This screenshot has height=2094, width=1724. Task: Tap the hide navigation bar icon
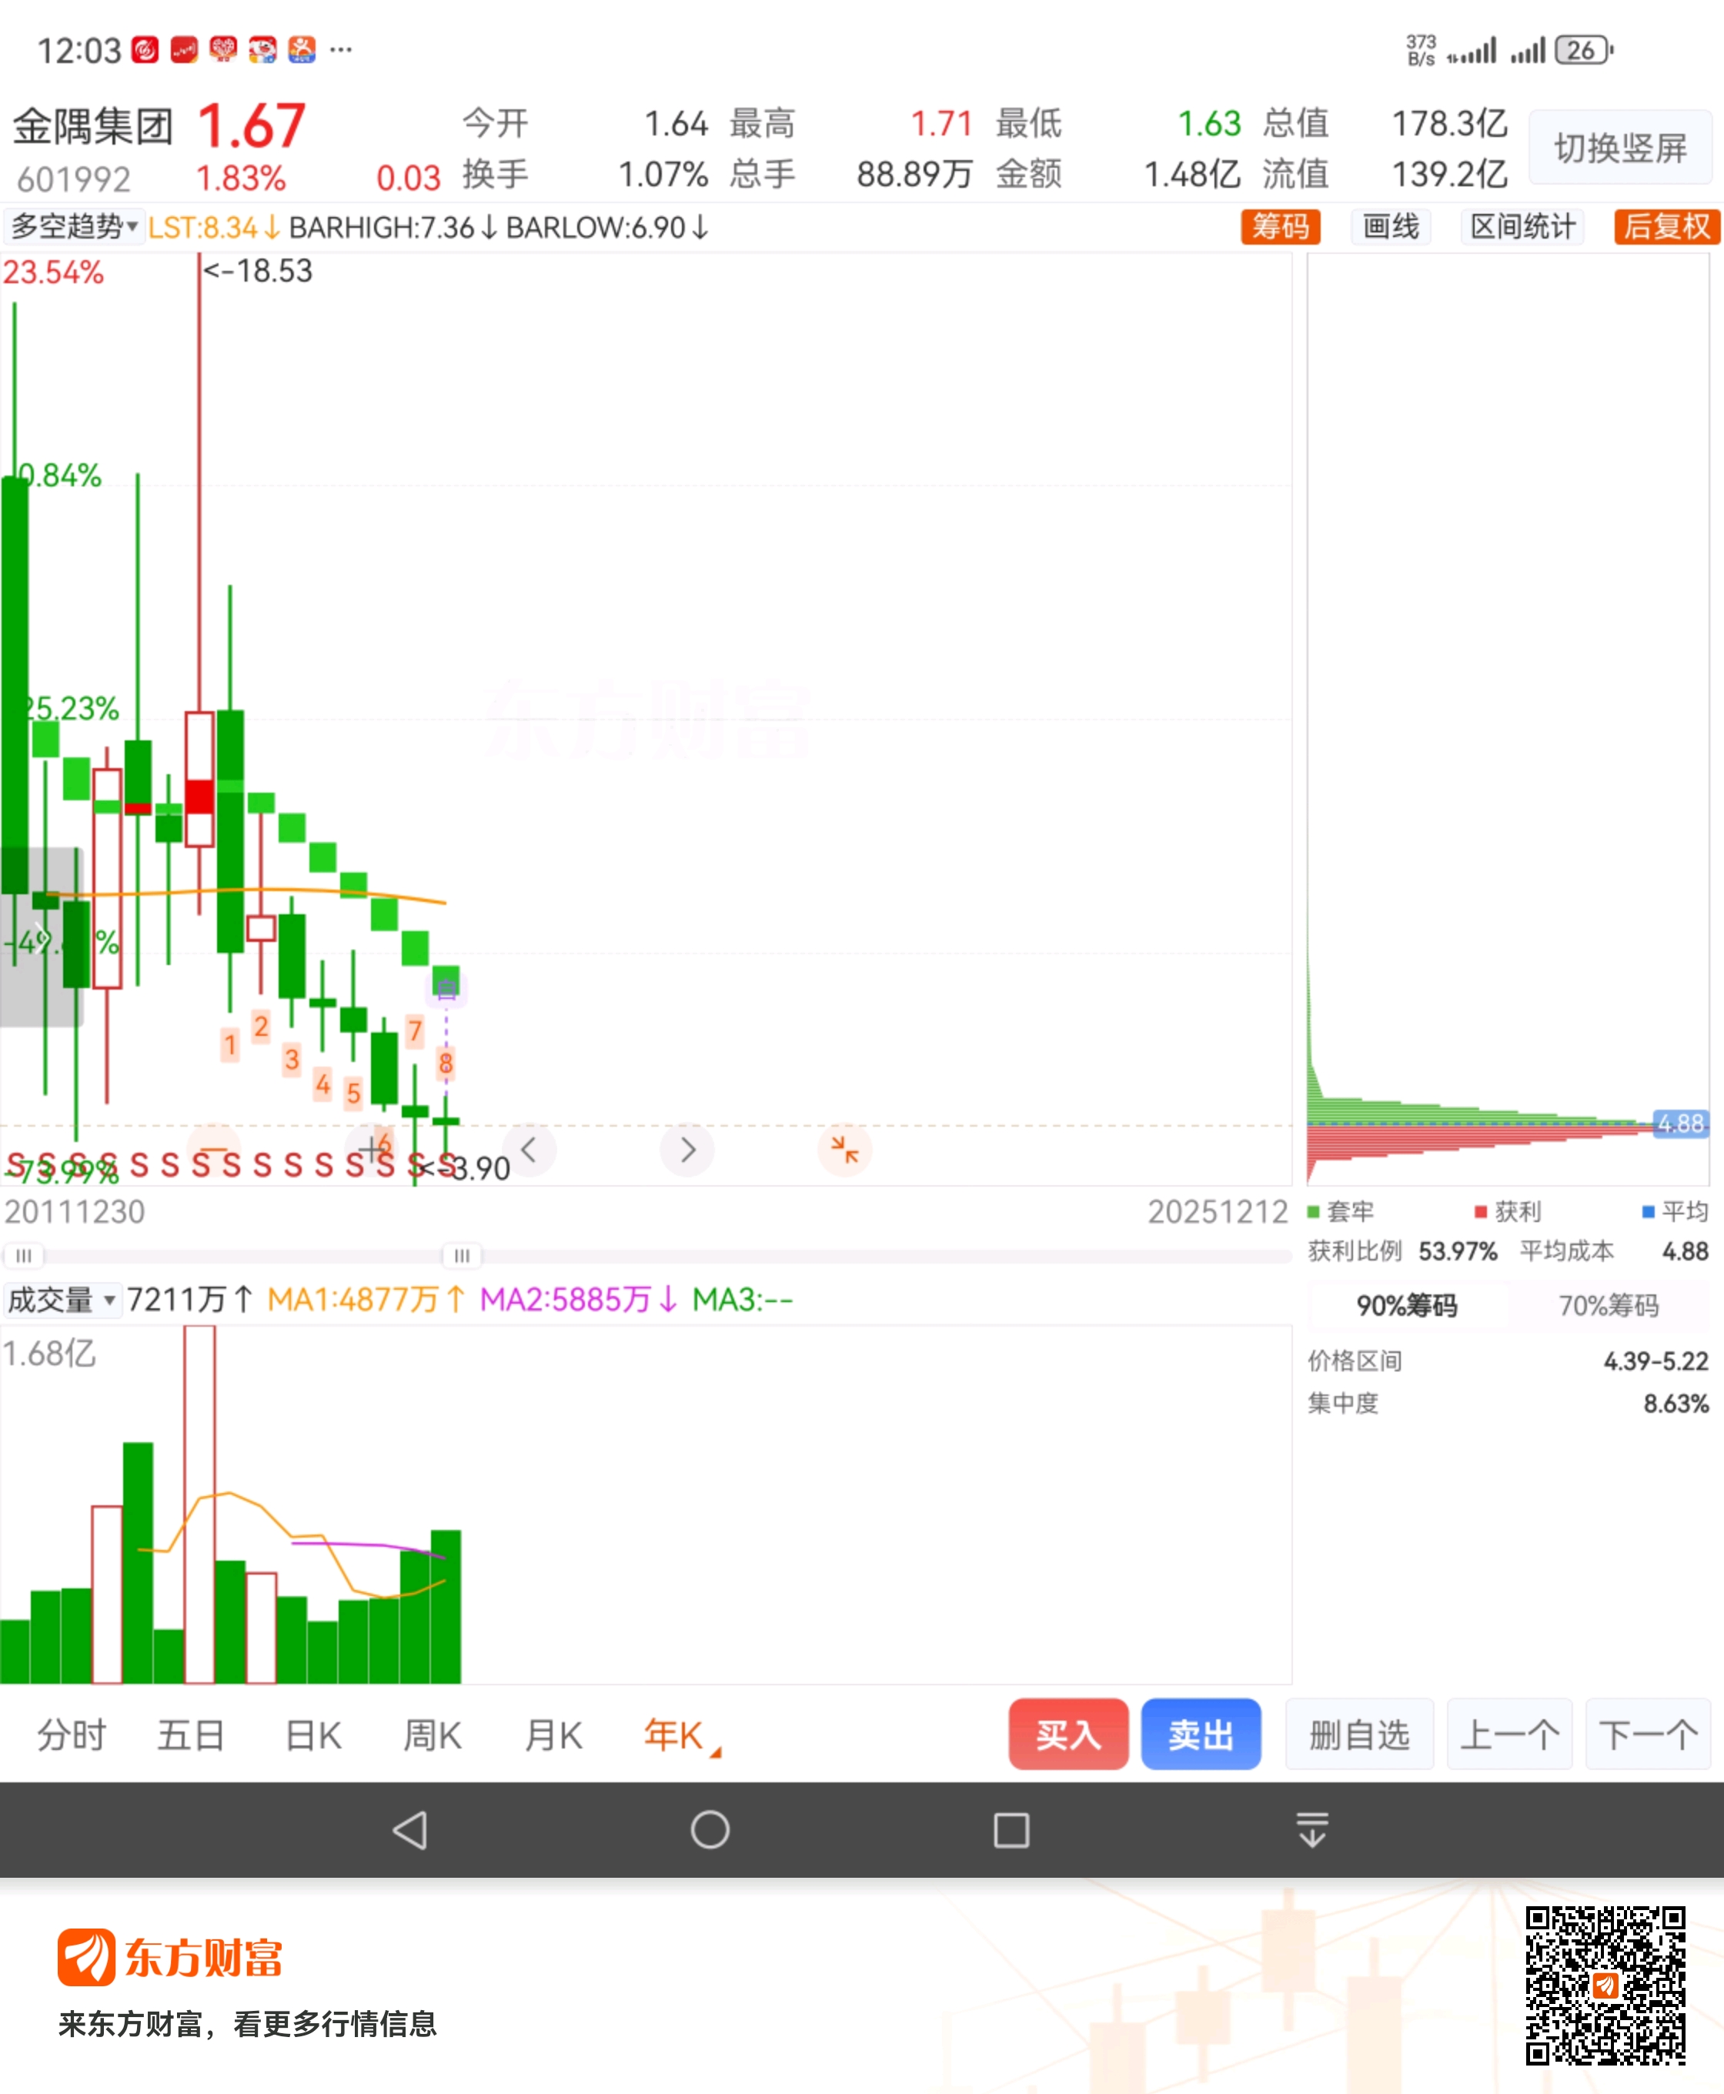click(x=1312, y=1829)
